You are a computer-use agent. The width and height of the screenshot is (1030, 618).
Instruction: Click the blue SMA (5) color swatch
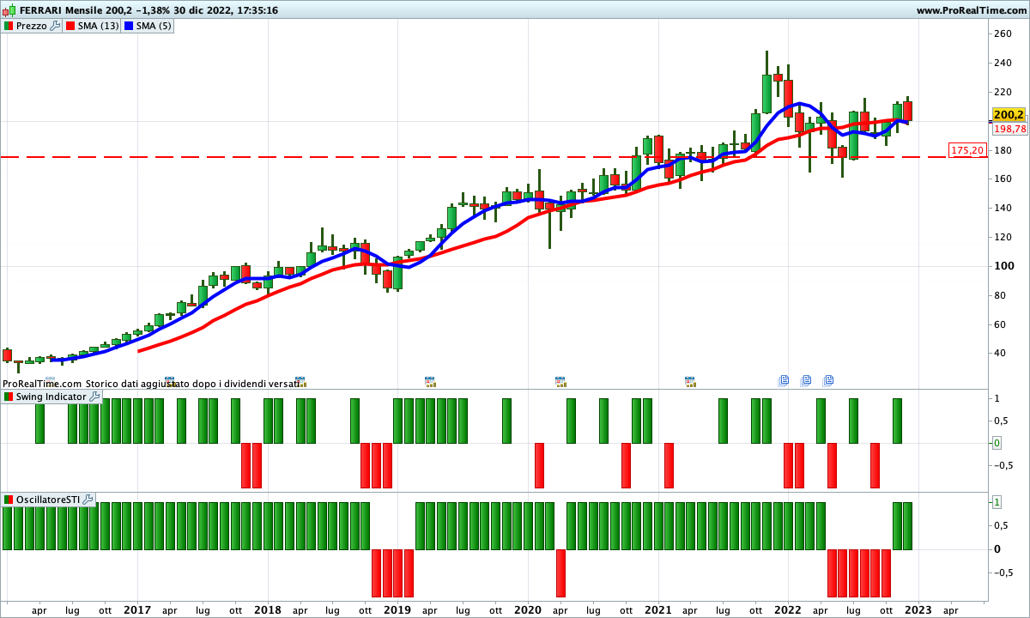click(129, 26)
